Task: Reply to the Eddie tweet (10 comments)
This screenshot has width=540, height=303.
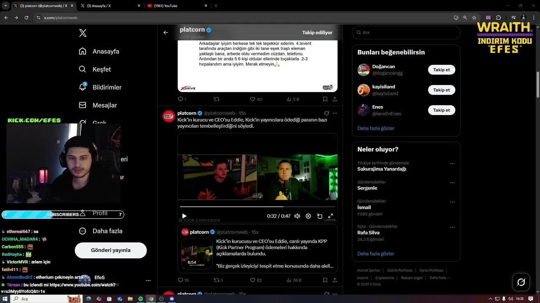Action: 183,280
